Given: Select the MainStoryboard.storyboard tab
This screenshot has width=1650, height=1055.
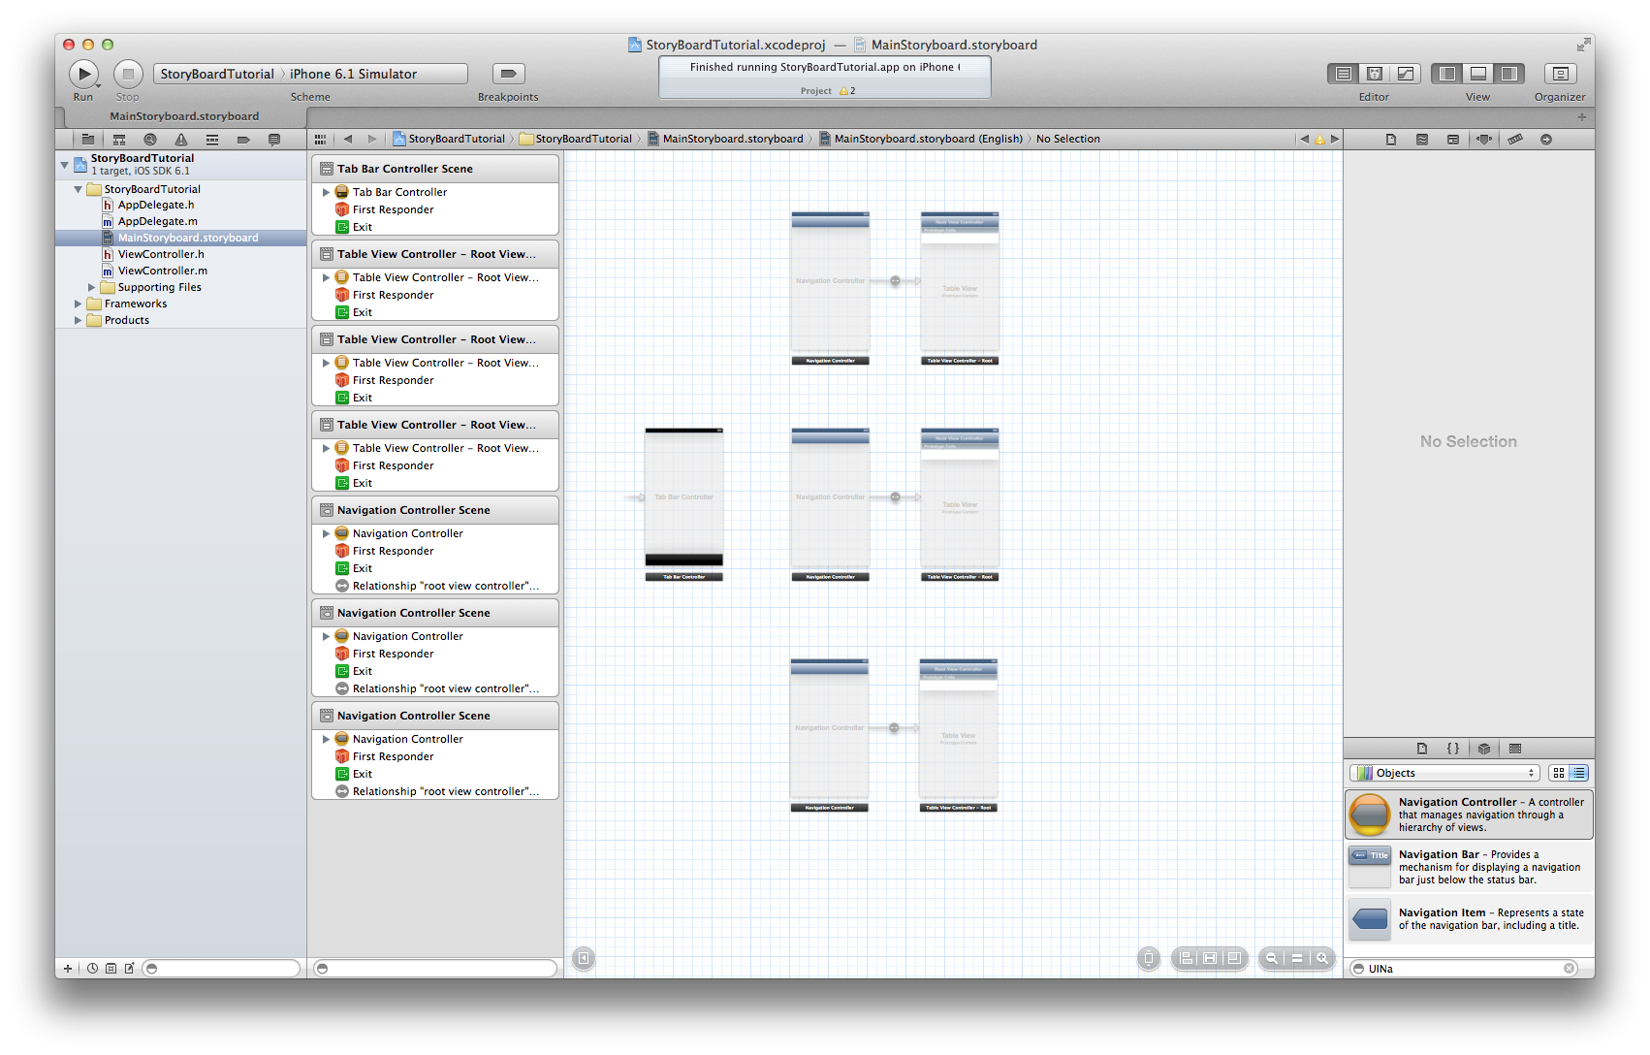Looking at the screenshot, I should [x=184, y=116].
